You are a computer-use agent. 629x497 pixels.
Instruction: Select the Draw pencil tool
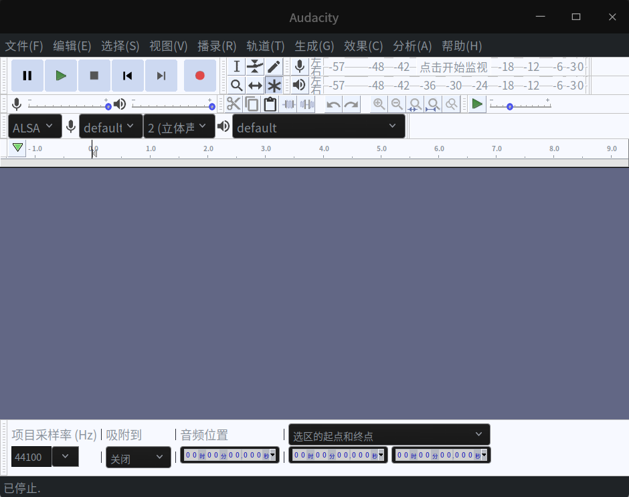tap(274, 66)
